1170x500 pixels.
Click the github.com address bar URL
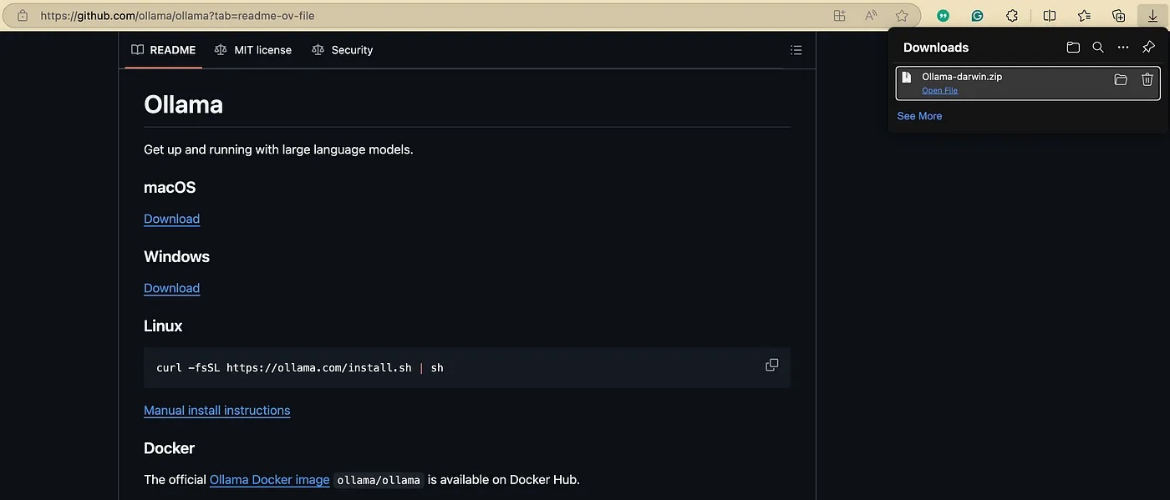[x=177, y=16]
